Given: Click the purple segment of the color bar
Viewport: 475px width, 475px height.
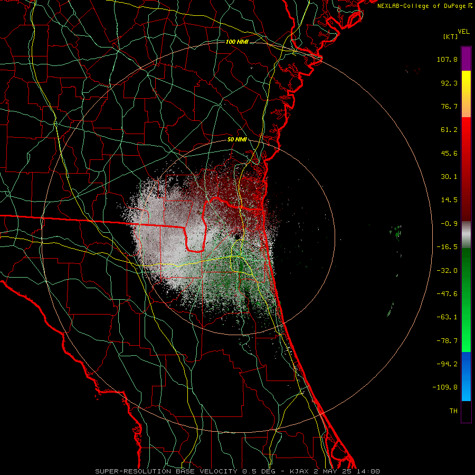Looking at the screenshot, I should pyautogui.click(x=466, y=59).
